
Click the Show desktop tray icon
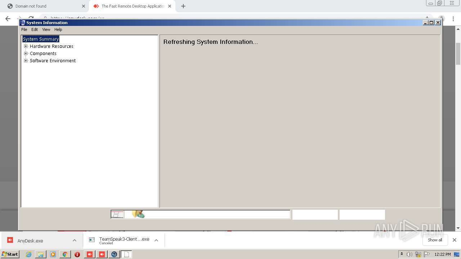[457, 254]
